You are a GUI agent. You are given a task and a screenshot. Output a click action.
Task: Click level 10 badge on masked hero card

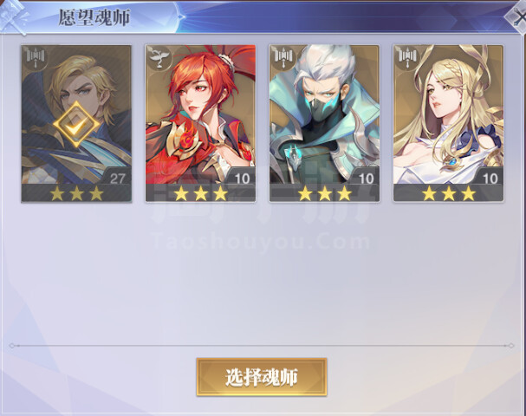pyautogui.click(x=366, y=178)
